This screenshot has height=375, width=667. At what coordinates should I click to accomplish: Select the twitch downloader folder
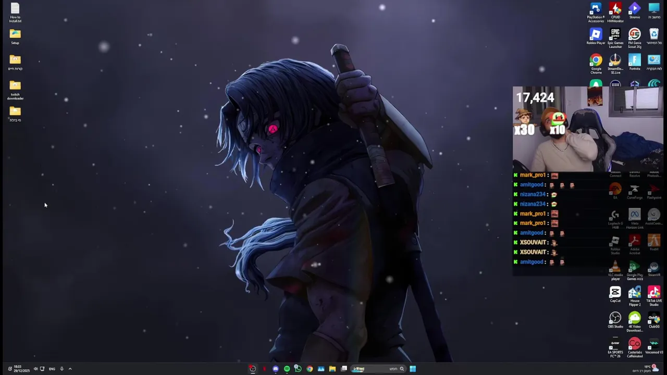coord(15,90)
